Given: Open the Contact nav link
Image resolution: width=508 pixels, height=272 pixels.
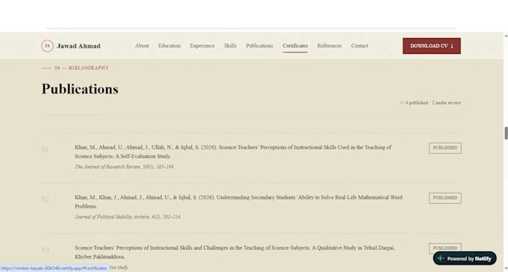Looking at the screenshot, I should tap(359, 46).
